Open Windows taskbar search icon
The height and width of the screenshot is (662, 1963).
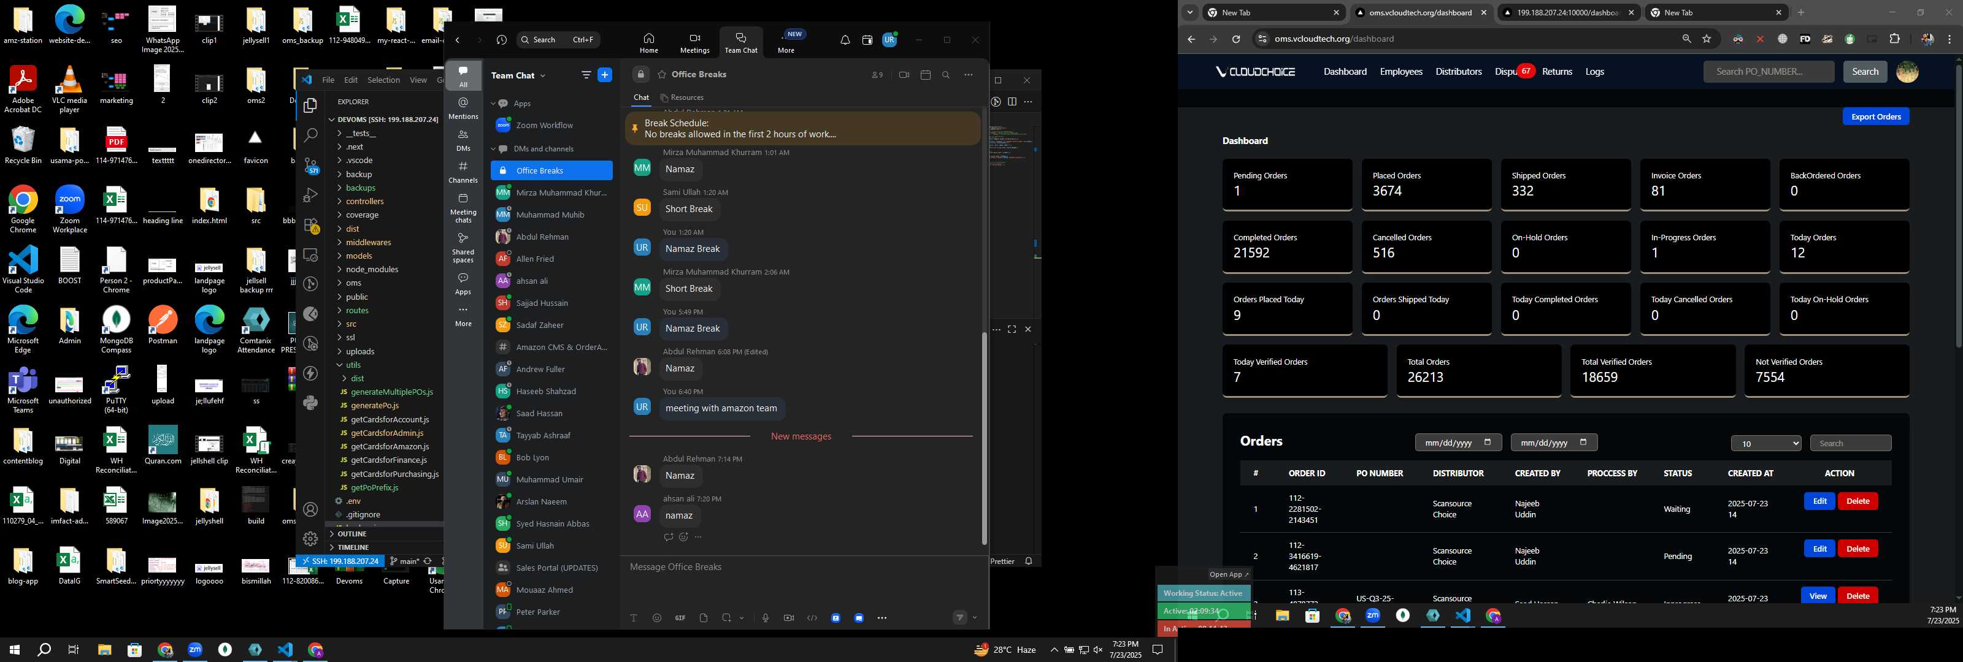pos(44,650)
